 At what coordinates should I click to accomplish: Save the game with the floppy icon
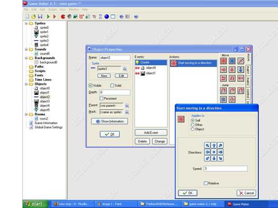40,17
